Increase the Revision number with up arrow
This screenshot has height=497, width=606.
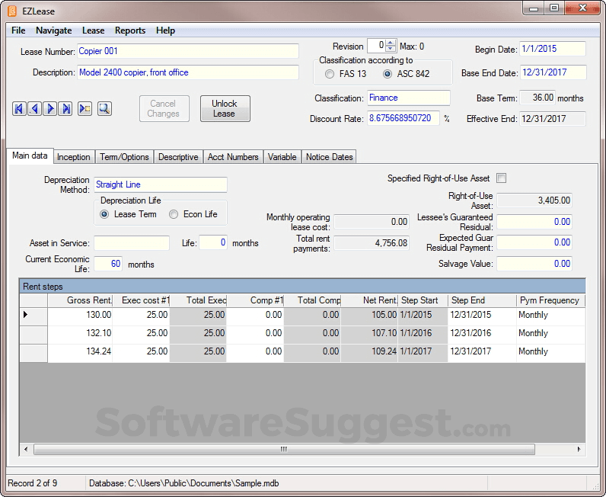point(391,43)
